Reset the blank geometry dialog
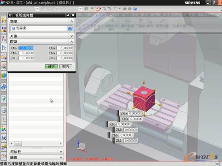 (68, 15)
